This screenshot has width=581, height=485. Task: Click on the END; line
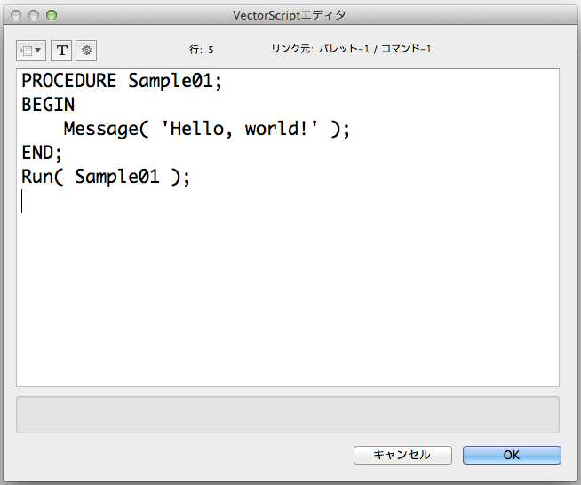(42, 153)
